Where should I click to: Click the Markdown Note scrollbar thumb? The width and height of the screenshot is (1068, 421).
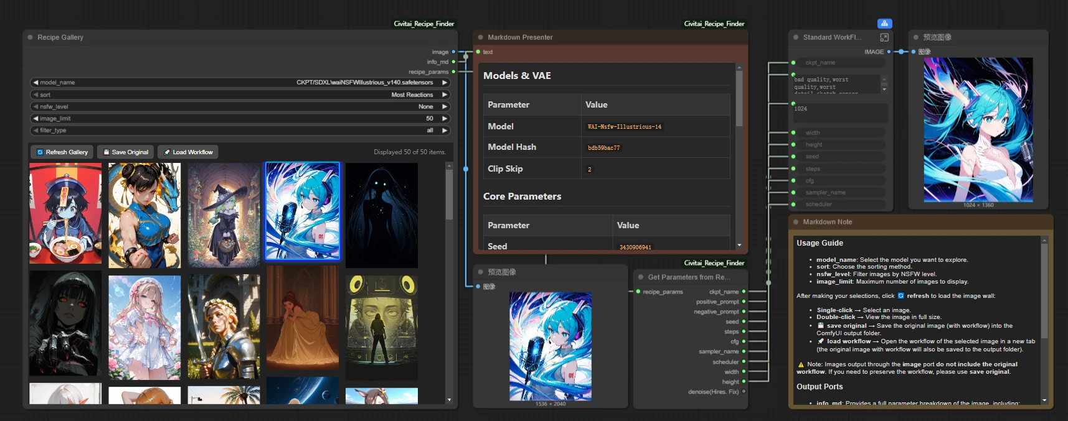click(1044, 290)
